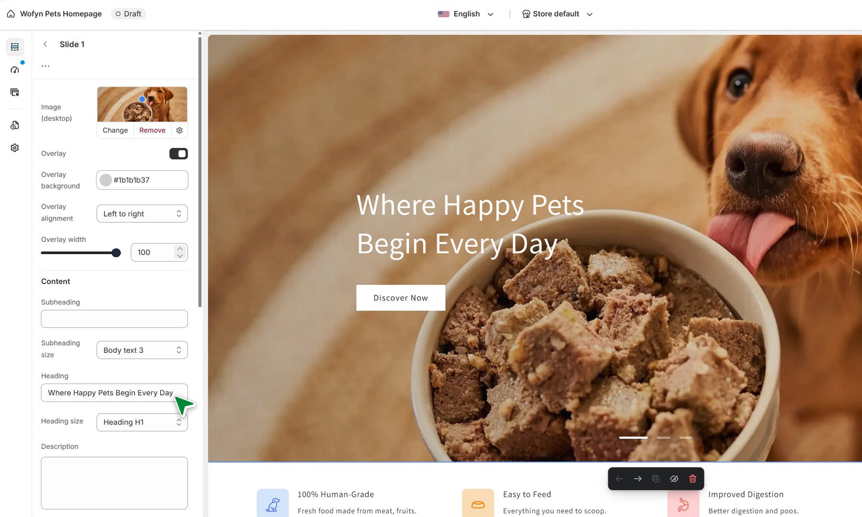Open the Store default menu
The width and height of the screenshot is (862, 517).
557,14
